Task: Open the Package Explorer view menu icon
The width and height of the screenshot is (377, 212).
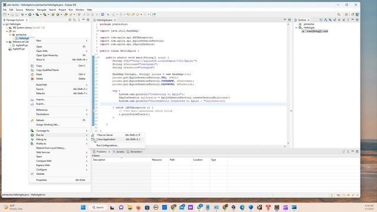Action: 79,20
